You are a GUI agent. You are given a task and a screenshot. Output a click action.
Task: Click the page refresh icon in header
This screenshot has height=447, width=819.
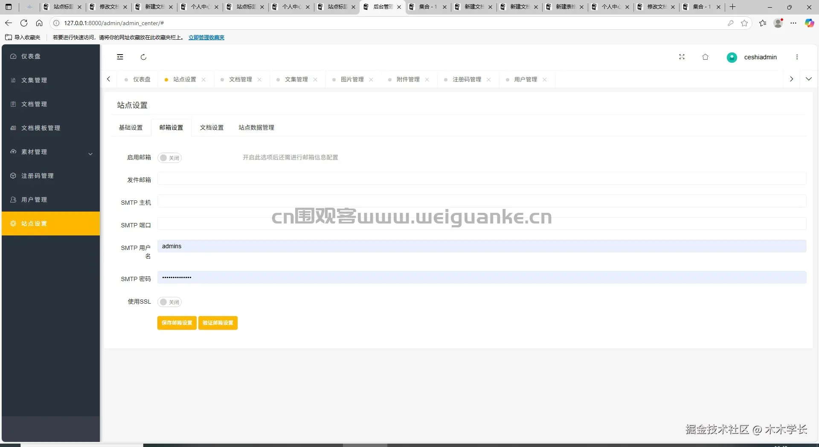pos(144,57)
